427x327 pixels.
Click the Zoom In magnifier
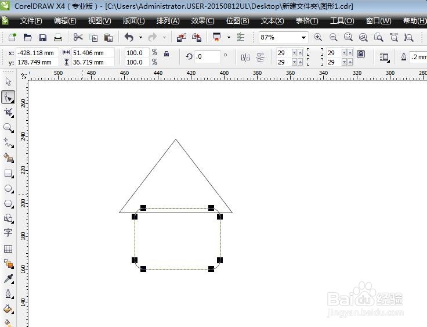coord(318,37)
